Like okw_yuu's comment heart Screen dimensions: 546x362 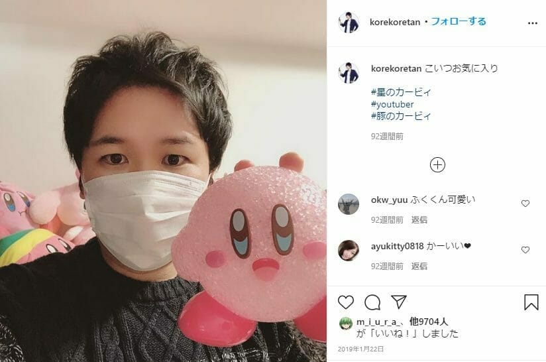(x=525, y=203)
